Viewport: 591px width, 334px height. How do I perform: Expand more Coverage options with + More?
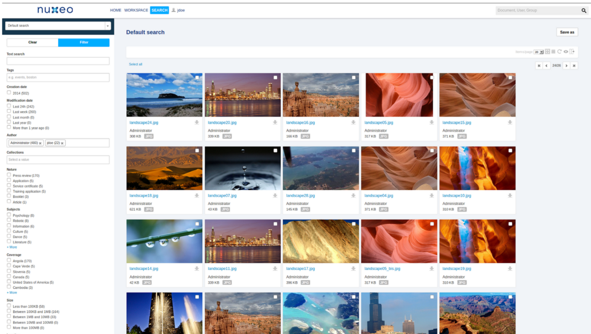tap(12, 293)
